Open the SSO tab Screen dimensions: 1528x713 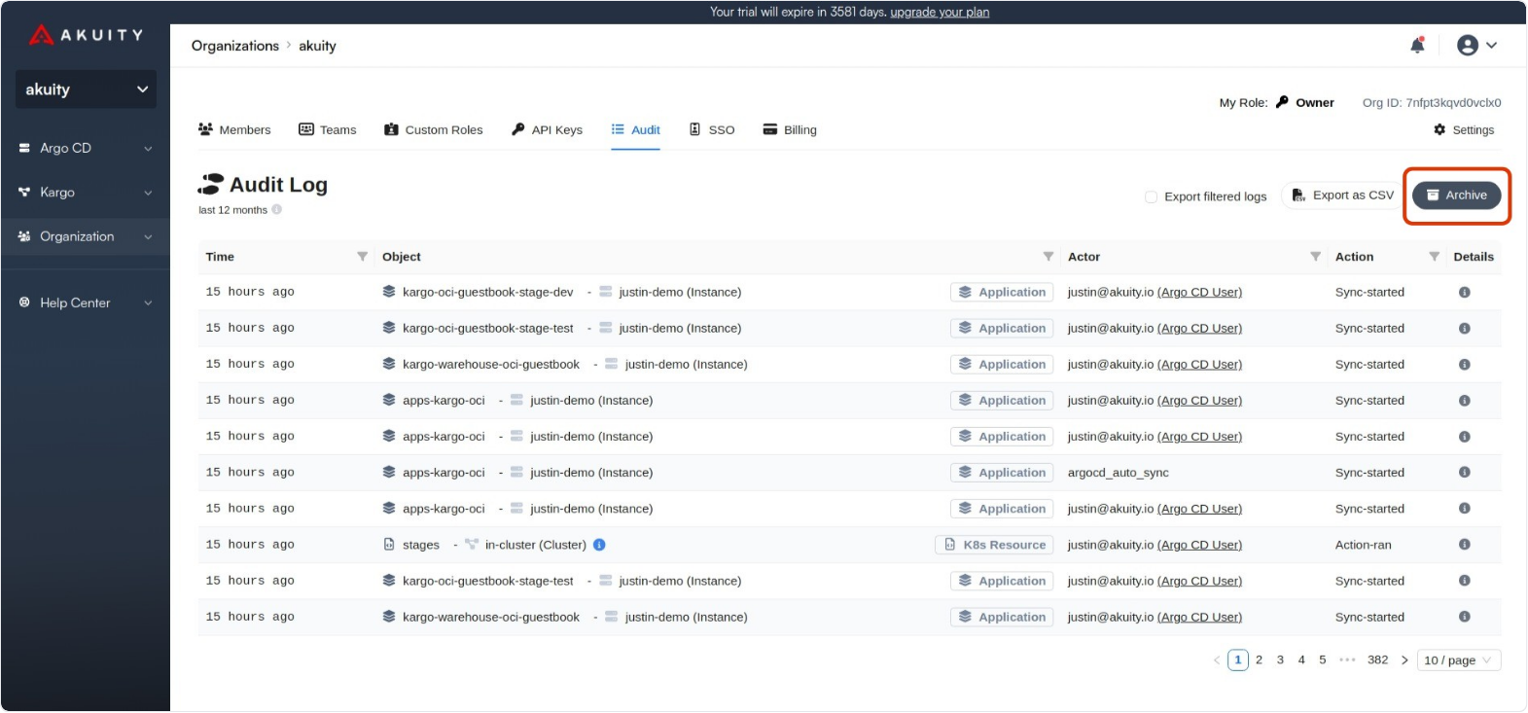point(712,129)
